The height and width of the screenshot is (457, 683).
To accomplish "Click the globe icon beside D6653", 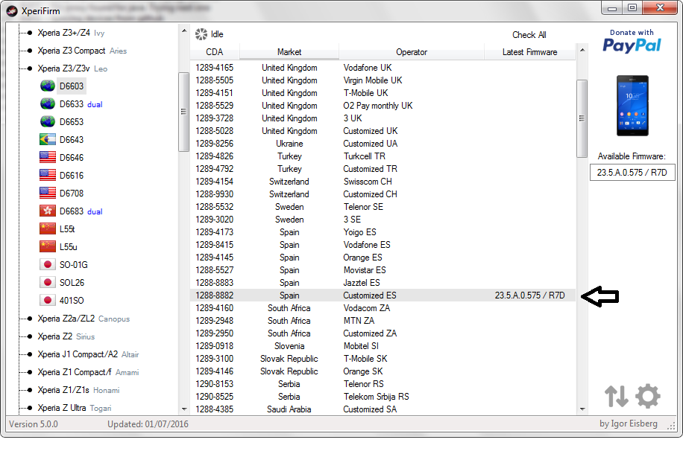I will point(48,122).
